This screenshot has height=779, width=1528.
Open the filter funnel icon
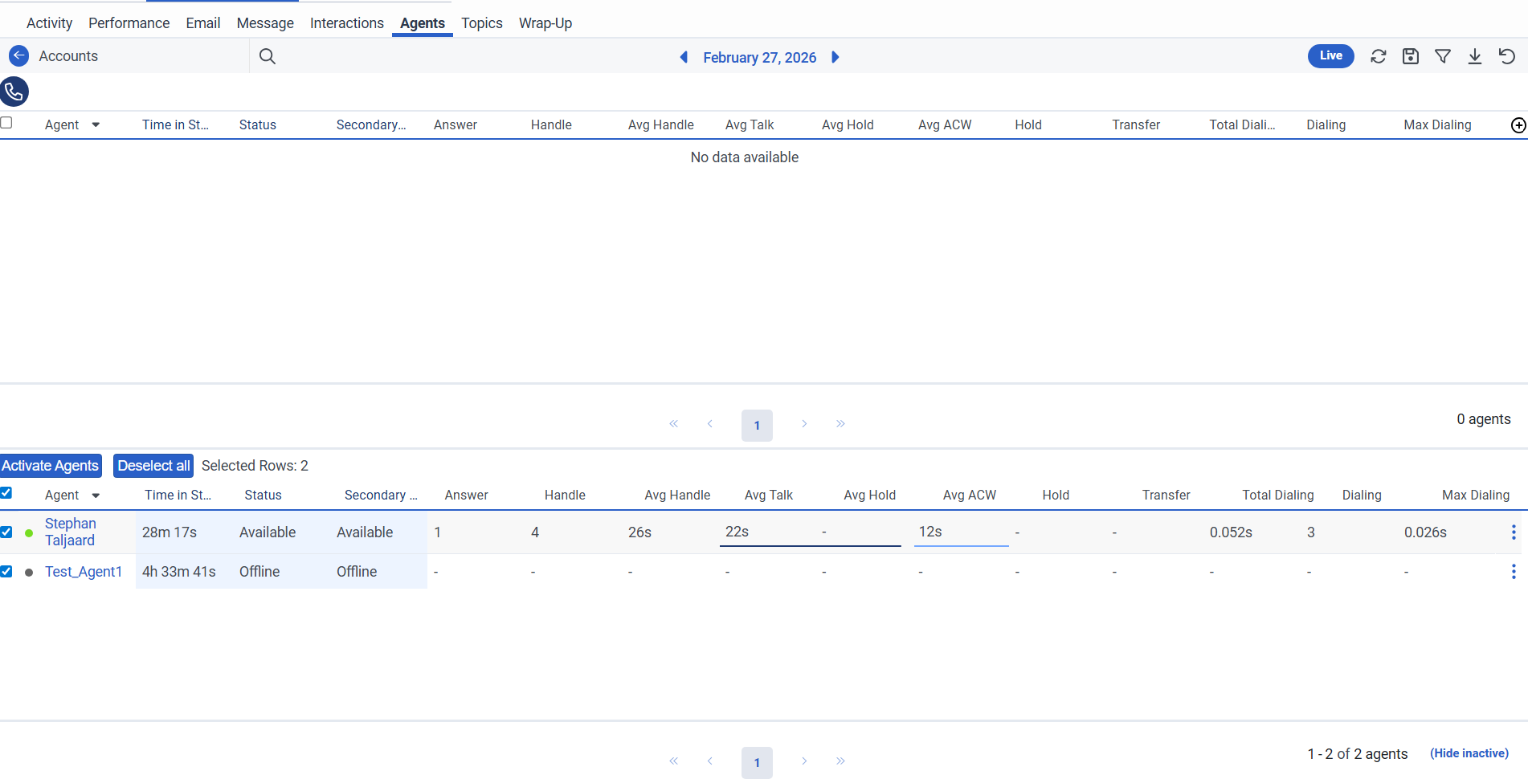(1443, 56)
